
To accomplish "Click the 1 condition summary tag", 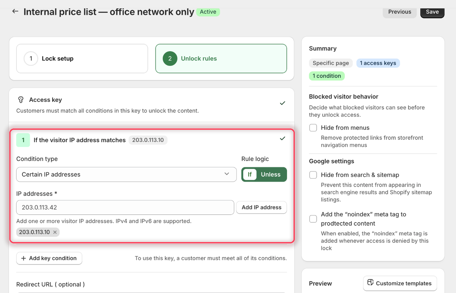I will pos(327,76).
